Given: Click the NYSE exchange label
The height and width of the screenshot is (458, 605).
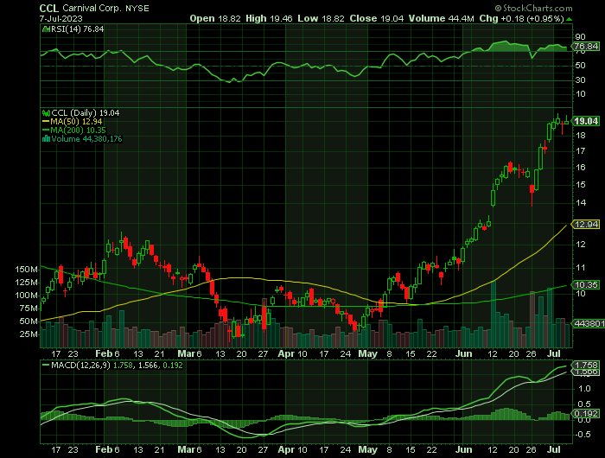Looking at the screenshot, I should coord(137,8).
